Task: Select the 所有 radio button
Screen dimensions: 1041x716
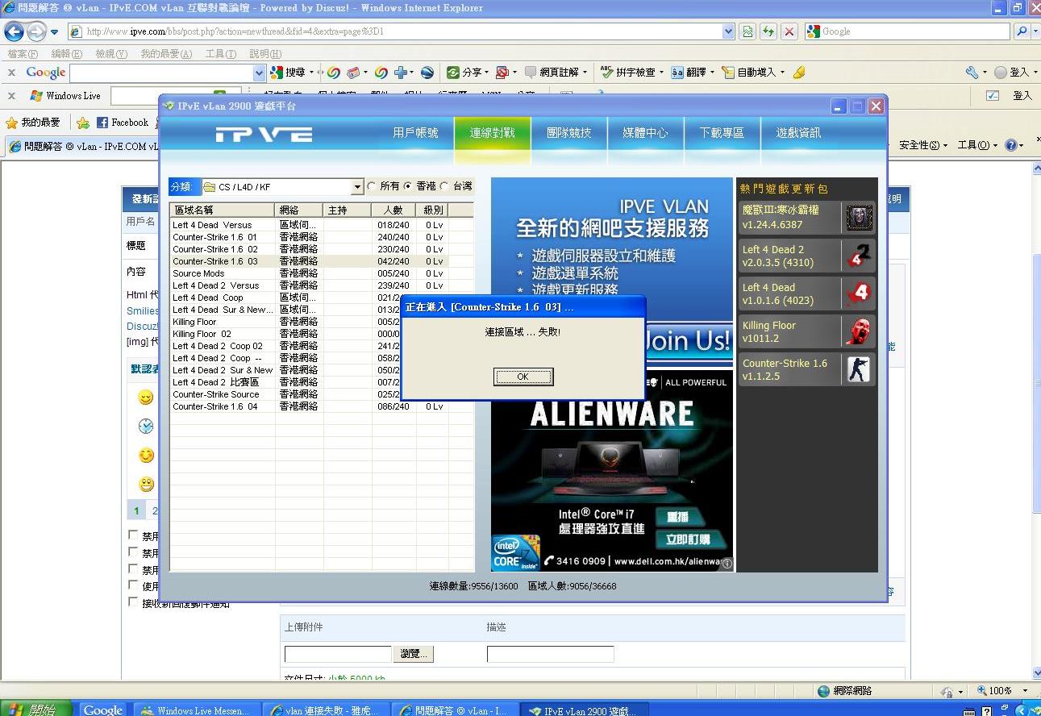Action: [x=372, y=186]
